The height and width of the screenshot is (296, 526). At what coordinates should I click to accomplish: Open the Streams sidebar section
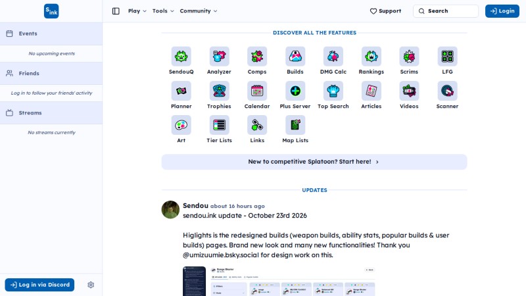click(x=51, y=112)
